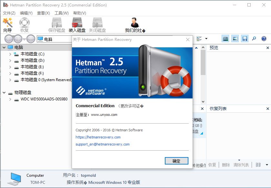This screenshot has width=271, height=188.
Task: Select 本地磁盘 (C:) drive entry
Action: click(x=33, y=54)
